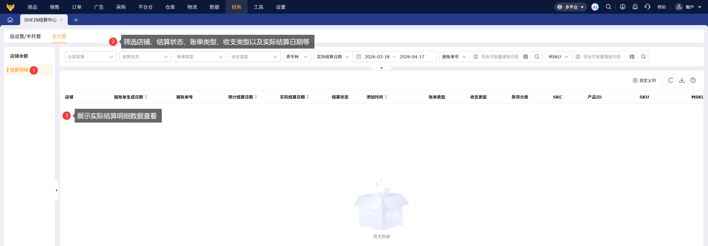The height and width of the screenshot is (246, 708).
Task: Toggle the 精 exact match for MSKU search
Action: [x=632, y=57]
